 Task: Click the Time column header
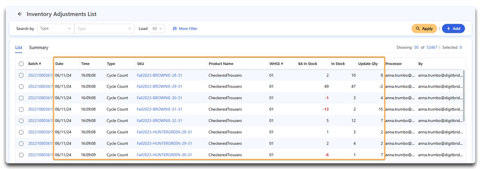coord(85,64)
